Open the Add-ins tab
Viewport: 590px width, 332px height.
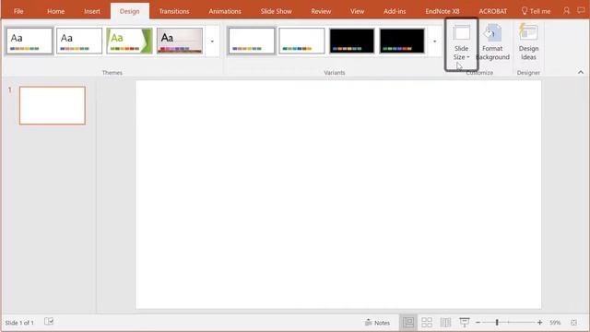point(395,11)
